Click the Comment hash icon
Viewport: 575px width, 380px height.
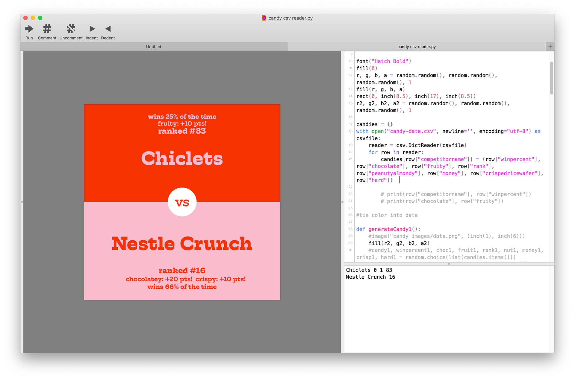pyautogui.click(x=47, y=29)
